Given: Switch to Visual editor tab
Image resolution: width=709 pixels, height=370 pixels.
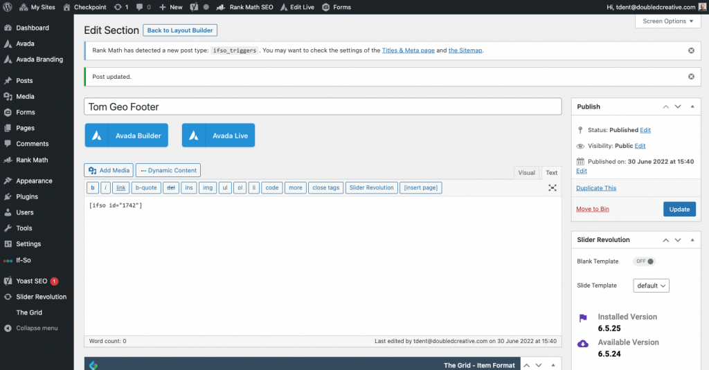Looking at the screenshot, I should [x=526, y=173].
